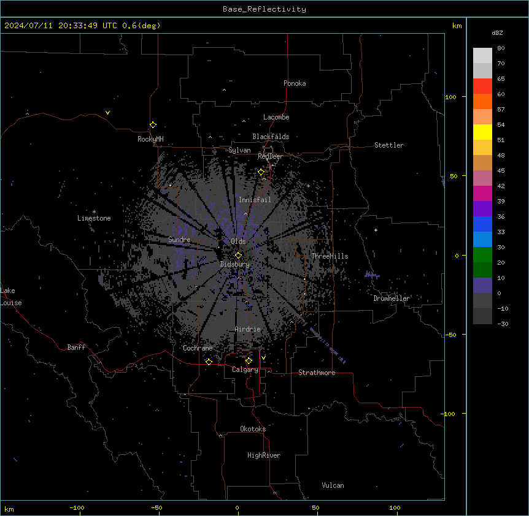The height and width of the screenshot is (516, 529).
Task: Click the yellow V marker northwest of RockyMH
Action: click(x=107, y=113)
